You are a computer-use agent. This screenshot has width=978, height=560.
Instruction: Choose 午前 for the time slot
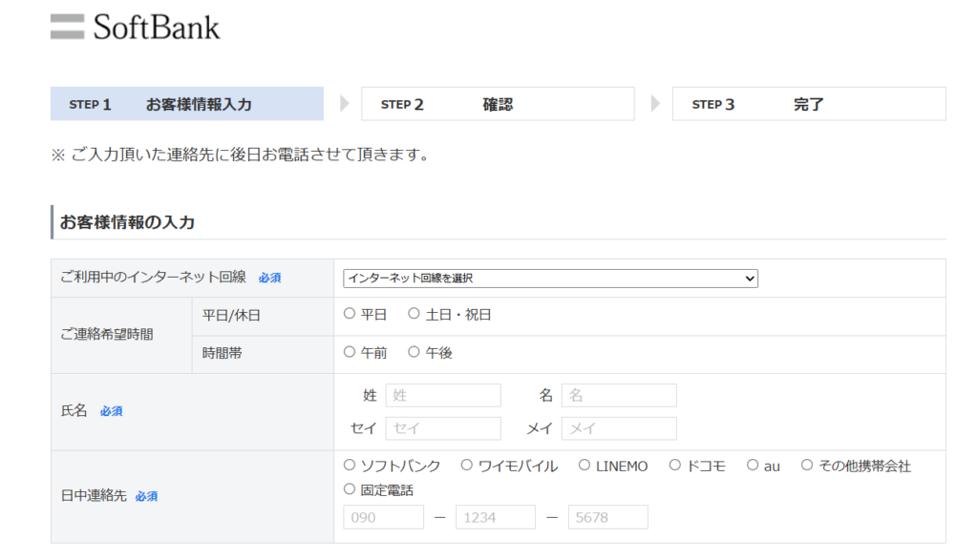pyautogui.click(x=350, y=352)
